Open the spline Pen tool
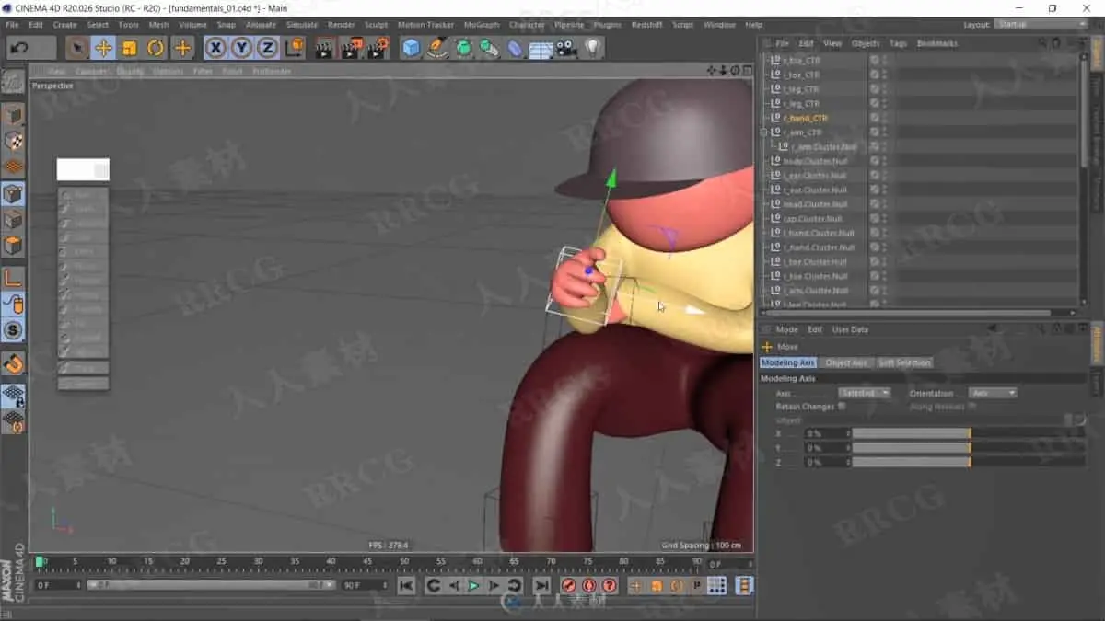This screenshot has width=1105, height=621. (437, 48)
